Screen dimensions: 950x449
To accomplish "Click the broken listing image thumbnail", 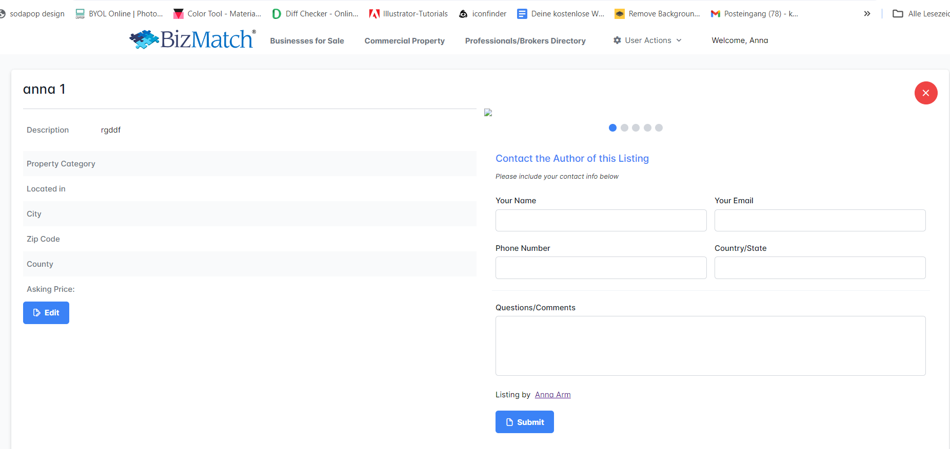I will 488,113.
